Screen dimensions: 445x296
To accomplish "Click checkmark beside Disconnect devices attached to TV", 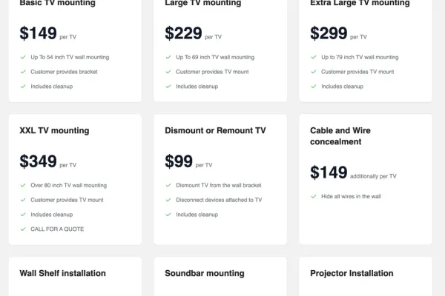I will (168, 200).
